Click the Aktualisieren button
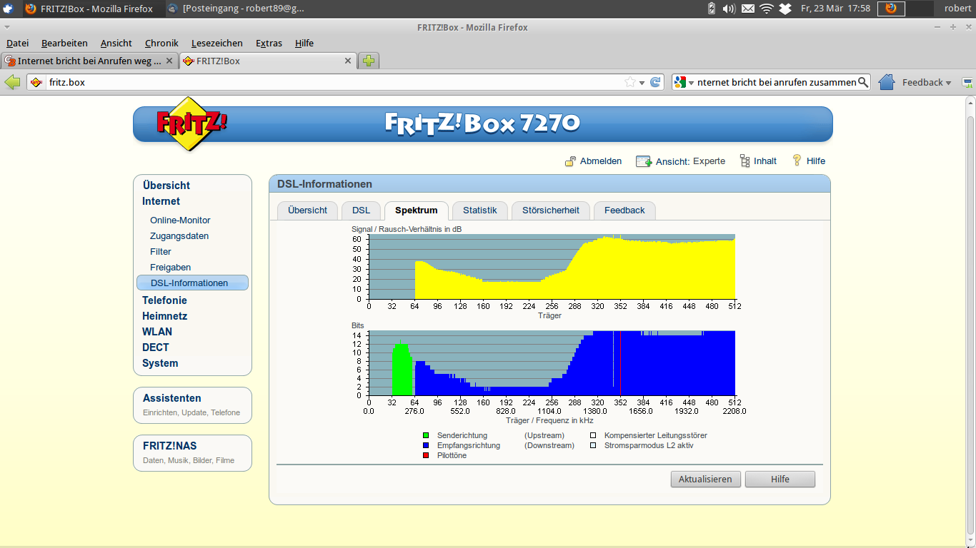Viewport: 976px width, 548px height. tap(705, 479)
